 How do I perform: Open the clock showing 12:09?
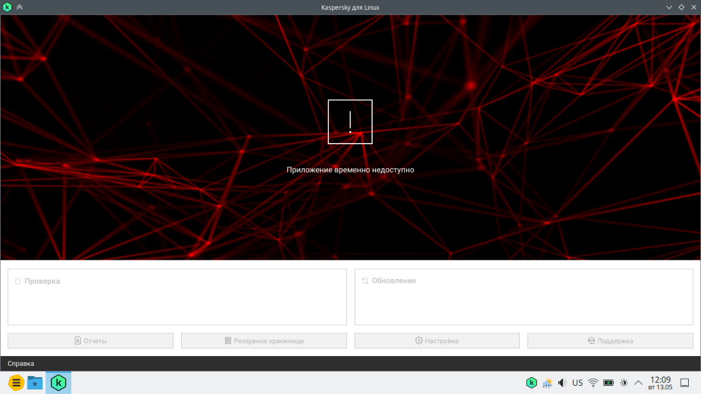click(x=660, y=383)
